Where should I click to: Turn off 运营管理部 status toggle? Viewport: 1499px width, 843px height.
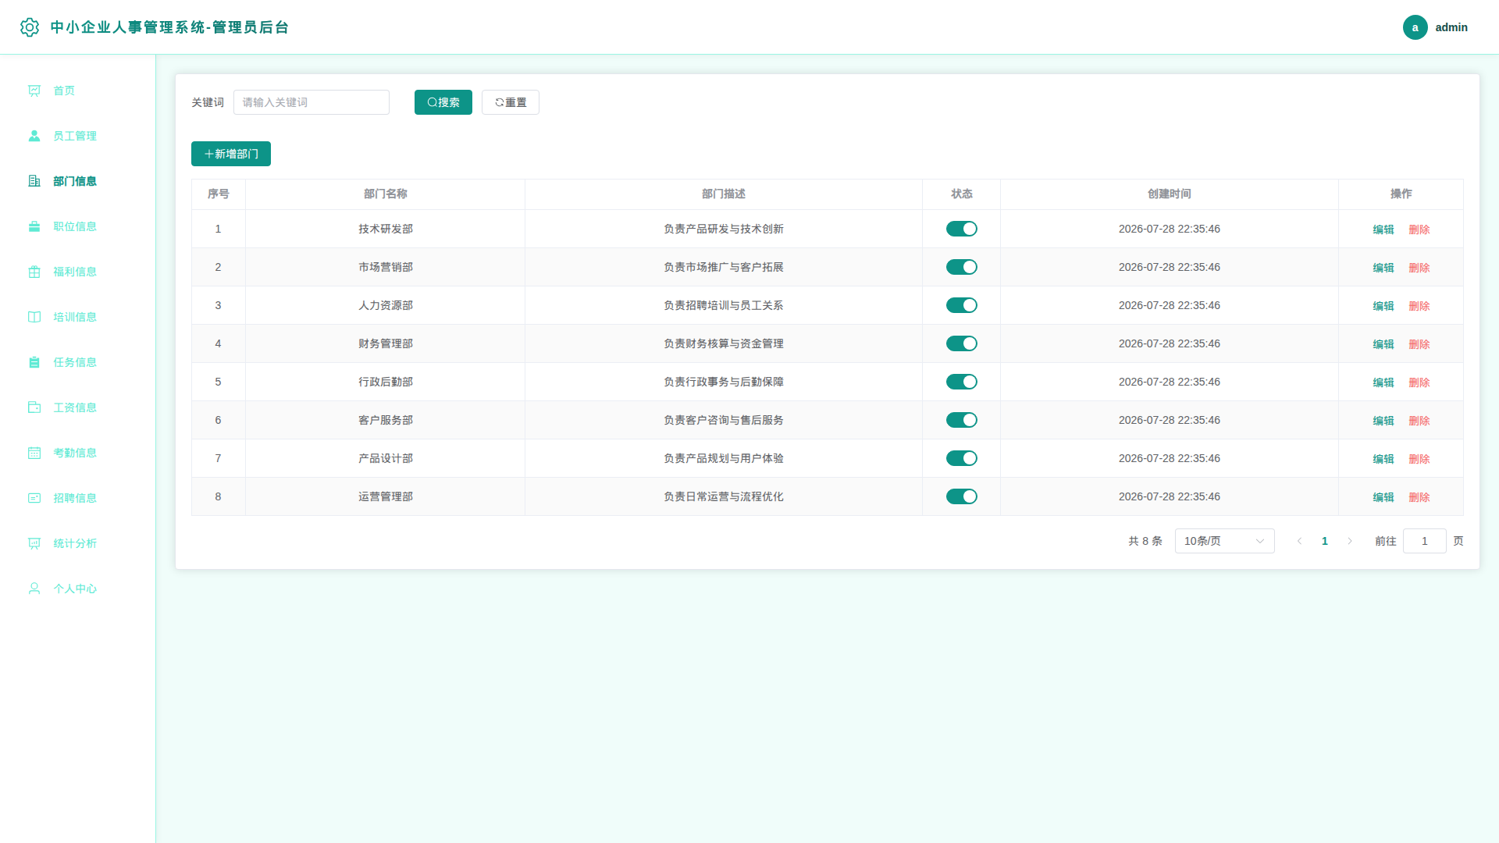(961, 496)
